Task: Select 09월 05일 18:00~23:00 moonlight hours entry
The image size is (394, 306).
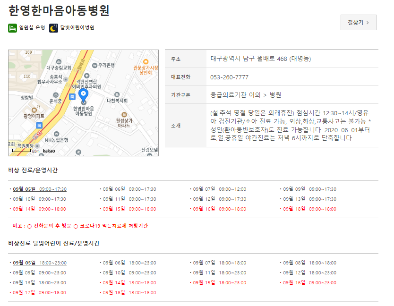Action: [x=40, y=263]
